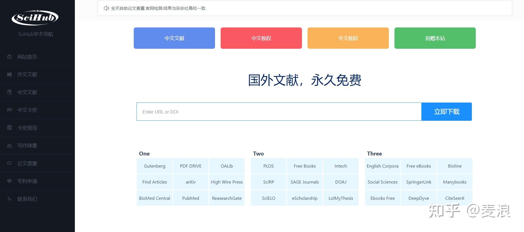Viewport: 524px width, 232px height.
Task: Open 写作降重 in the sidebar
Action: (37, 146)
